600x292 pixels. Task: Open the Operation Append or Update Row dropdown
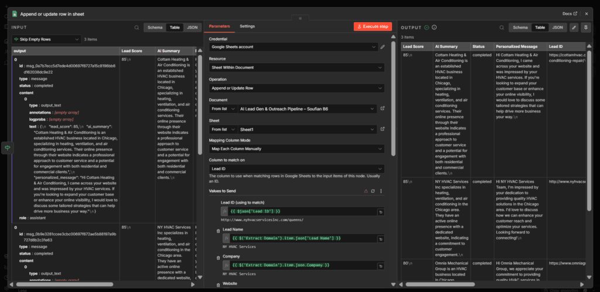tap(296, 88)
